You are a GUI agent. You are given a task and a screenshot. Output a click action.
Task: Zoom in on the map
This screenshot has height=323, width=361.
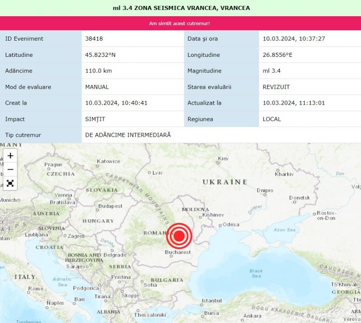tap(10, 156)
